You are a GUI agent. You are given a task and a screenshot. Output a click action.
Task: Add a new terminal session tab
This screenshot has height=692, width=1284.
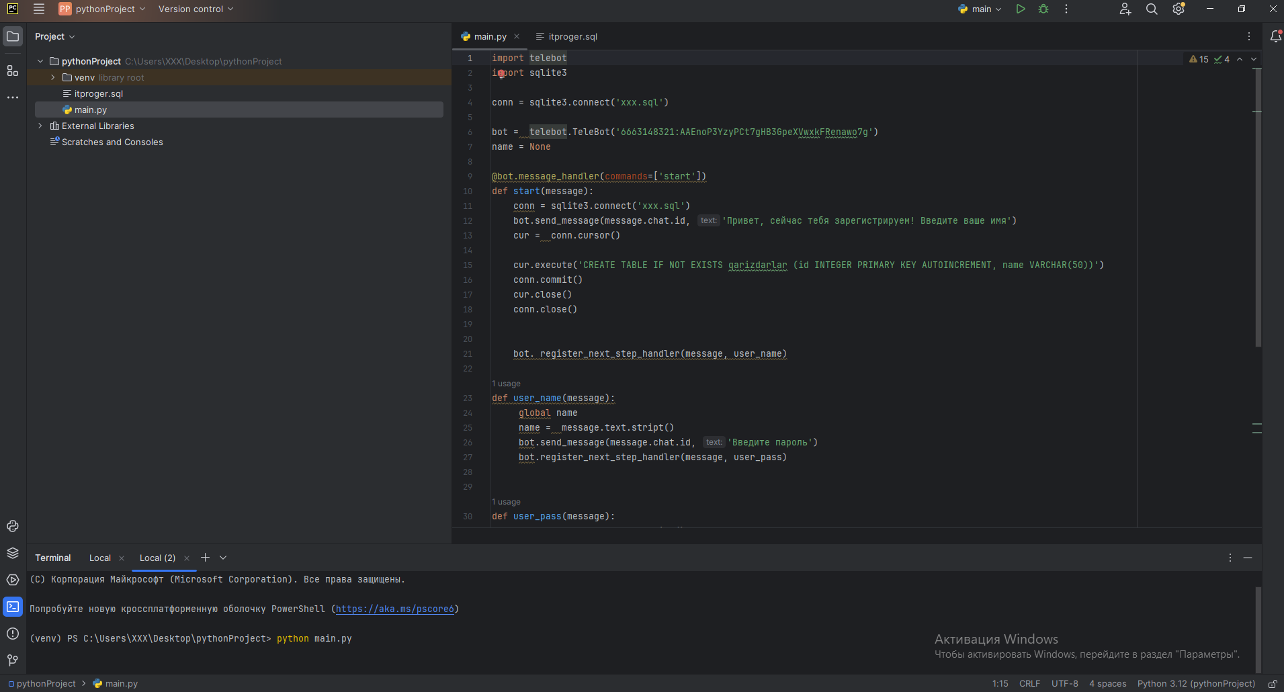pyautogui.click(x=206, y=558)
